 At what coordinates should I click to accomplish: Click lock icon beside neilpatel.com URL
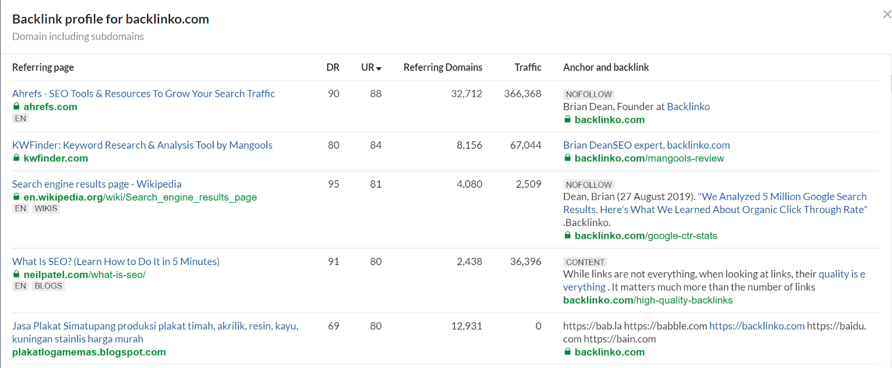pyautogui.click(x=16, y=274)
